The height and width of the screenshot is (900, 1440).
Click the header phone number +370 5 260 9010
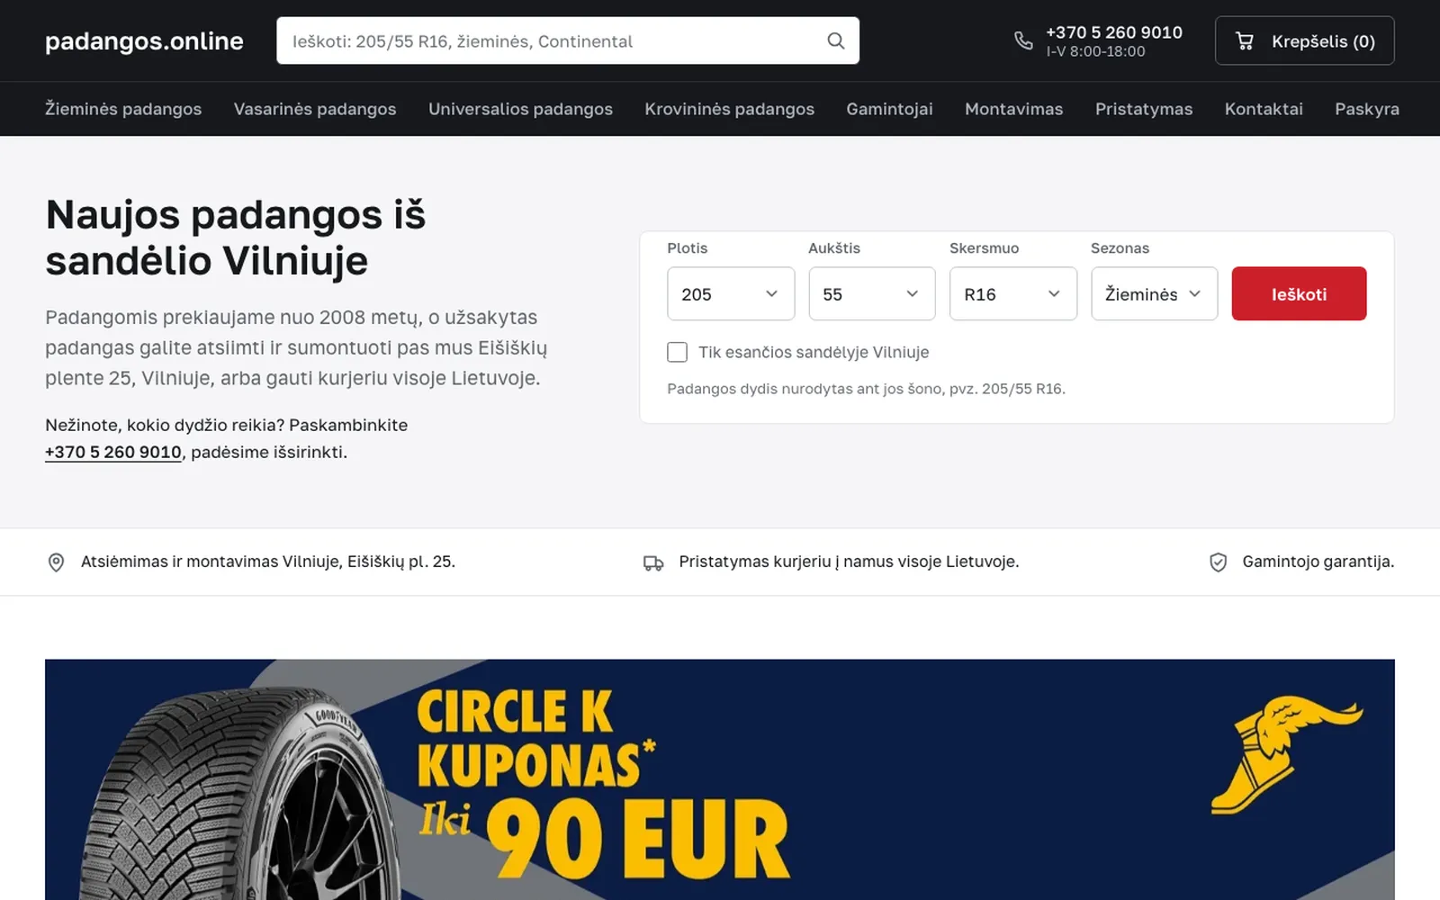click(1113, 32)
